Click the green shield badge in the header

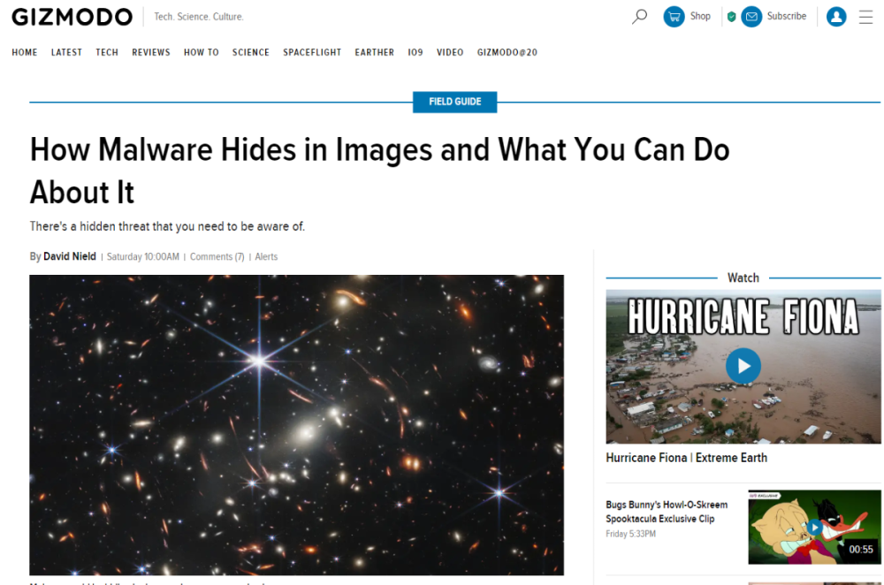(x=731, y=16)
